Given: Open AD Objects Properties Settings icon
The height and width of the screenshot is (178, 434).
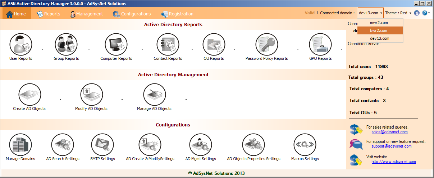Looking at the screenshot, I should (x=253, y=145).
